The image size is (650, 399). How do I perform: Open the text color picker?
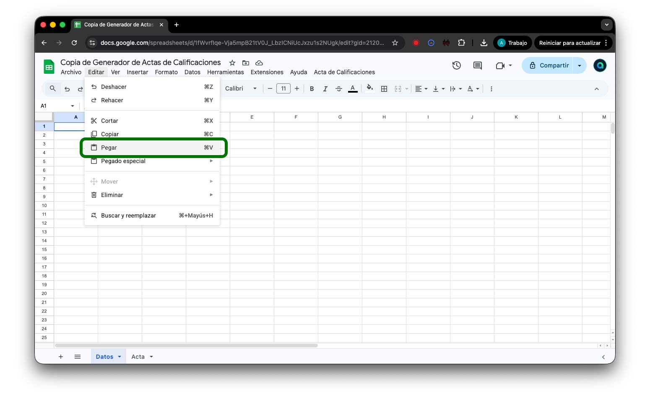[x=353, y=88]
